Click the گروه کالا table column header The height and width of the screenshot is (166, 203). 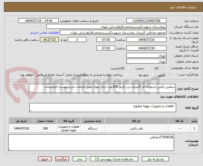pos(69,121)
